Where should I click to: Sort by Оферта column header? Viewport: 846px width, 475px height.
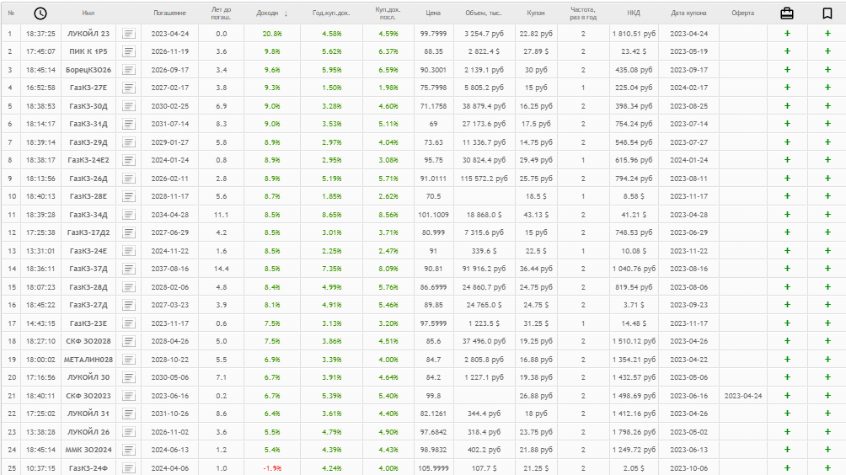743,13
